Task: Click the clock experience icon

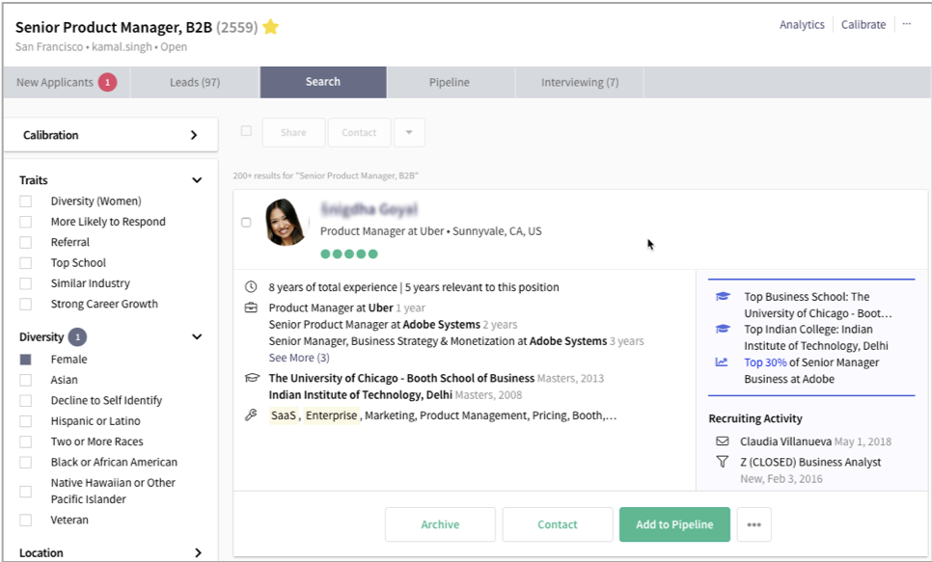Action: pos(251,287)
